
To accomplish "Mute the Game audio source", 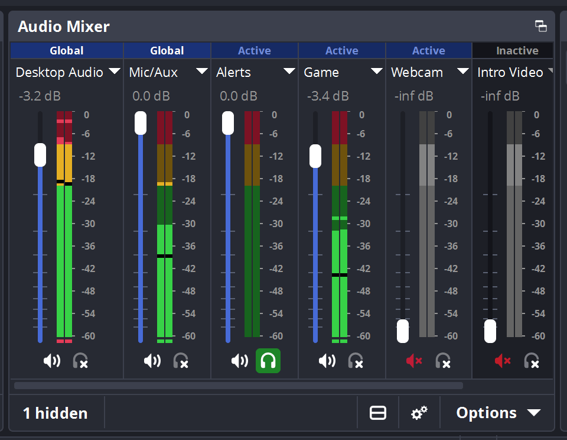I will tap(327, 360).
